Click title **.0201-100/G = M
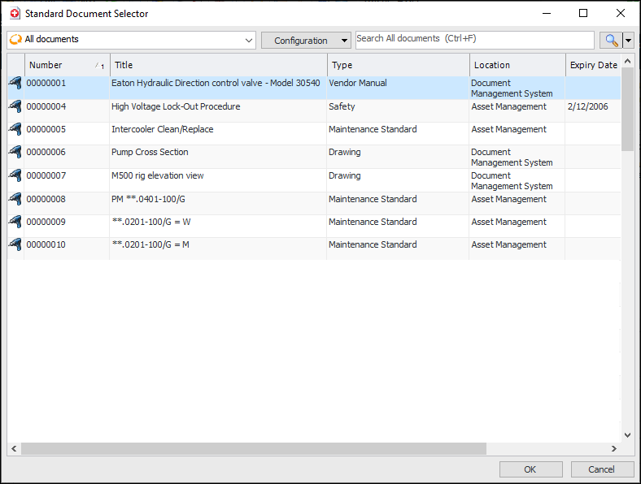Viewport: 641px width, 484px height. [150, 245]
